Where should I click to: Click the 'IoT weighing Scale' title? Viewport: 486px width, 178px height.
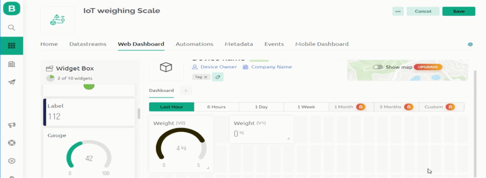pyautogui.click(x=121, y=11)
